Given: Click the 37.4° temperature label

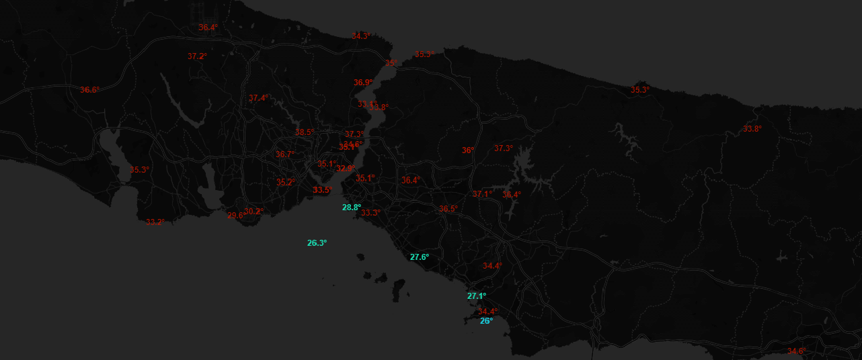Looking at the screenshot, I should click(258, 98).
